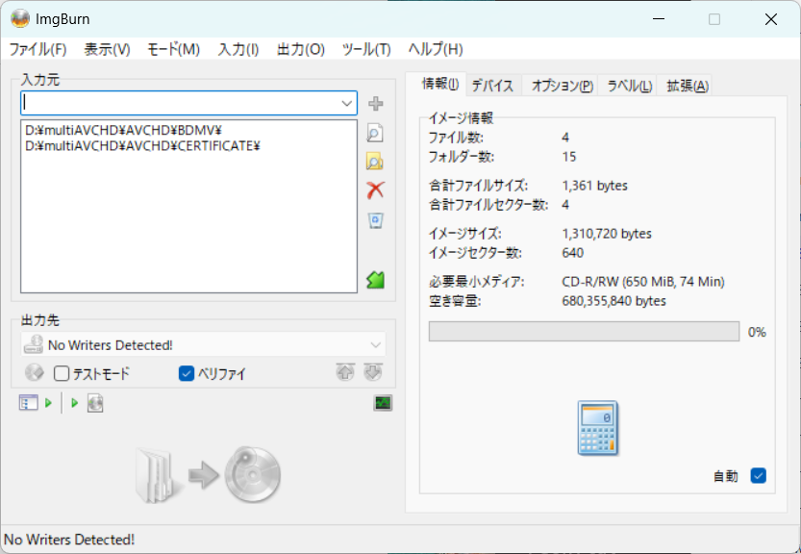Click the plus icon beside the source box
This screenshot has width=801, height=554.
click(x=375, y=104)
